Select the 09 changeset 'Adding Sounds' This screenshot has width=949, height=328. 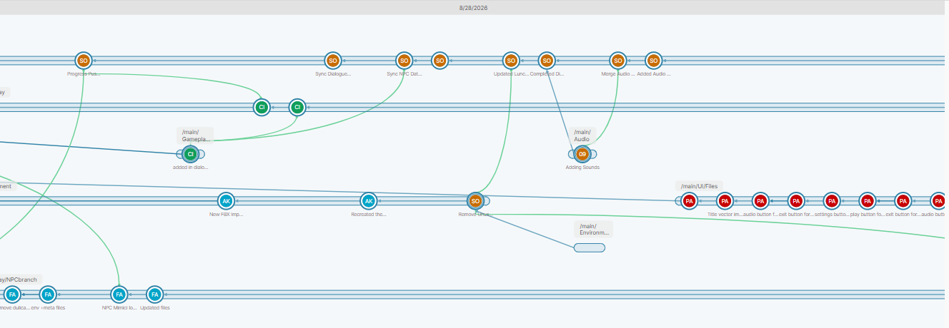click(582, 153)
